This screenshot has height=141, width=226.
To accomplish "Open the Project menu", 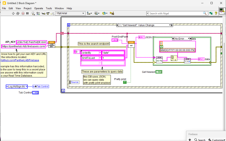I will pyautogui.click(x=28, y=8).
